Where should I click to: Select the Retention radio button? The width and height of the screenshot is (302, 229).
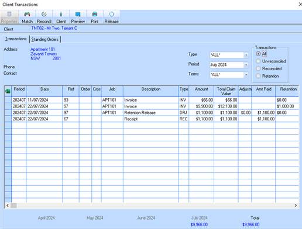(258, 76)
